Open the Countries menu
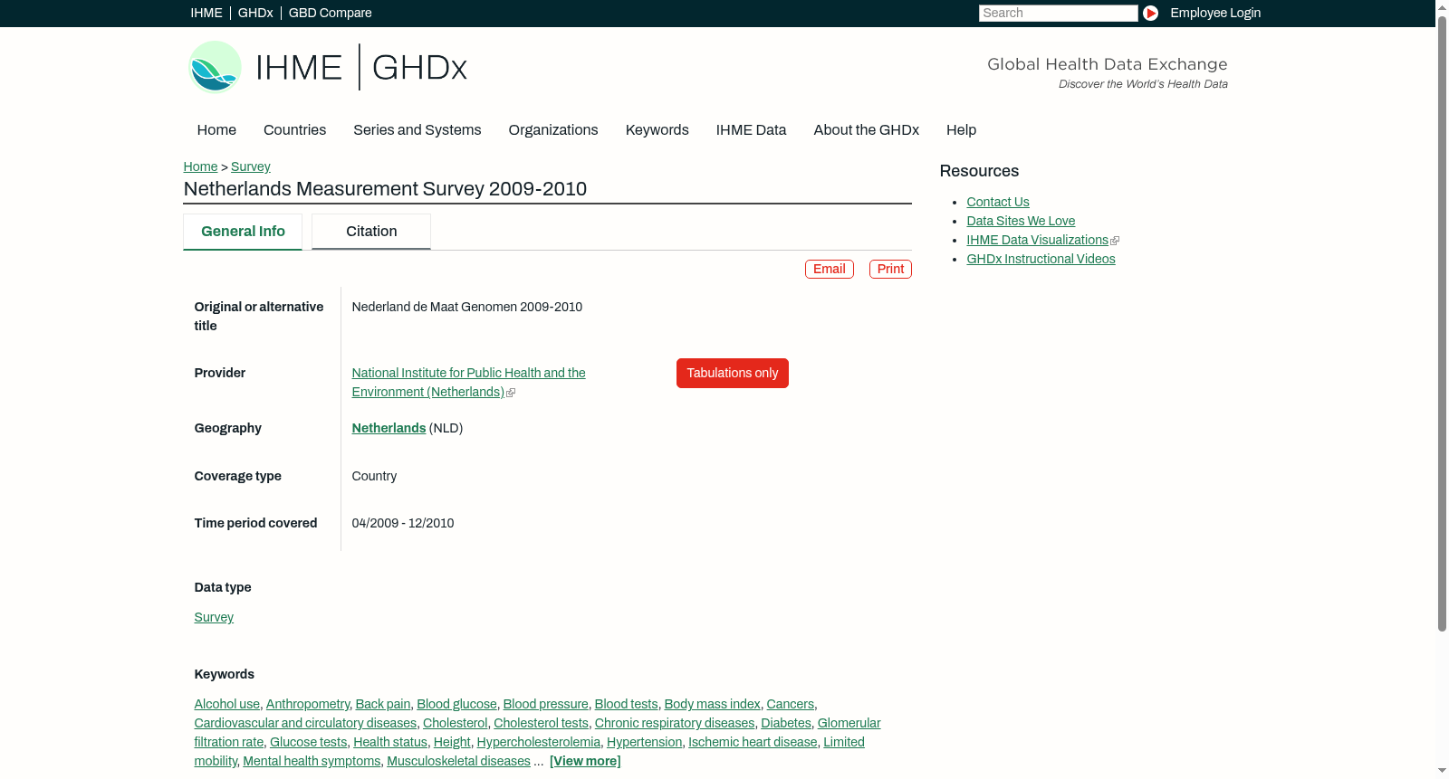 (294, 130)
